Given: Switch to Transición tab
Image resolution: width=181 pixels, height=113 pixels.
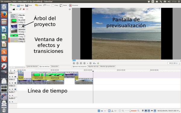Looking at the screenshot, I should (55, 67).
